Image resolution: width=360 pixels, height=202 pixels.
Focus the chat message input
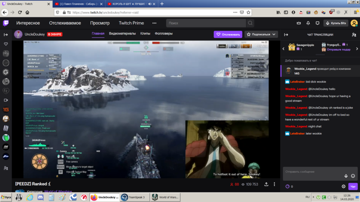320,174
